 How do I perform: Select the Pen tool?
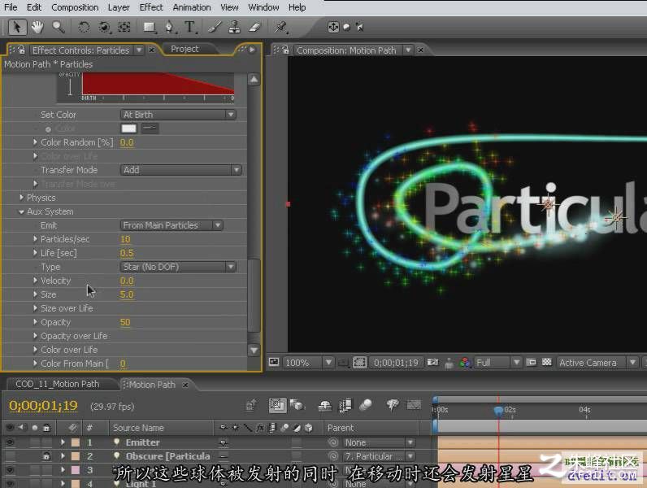(170, 28)
